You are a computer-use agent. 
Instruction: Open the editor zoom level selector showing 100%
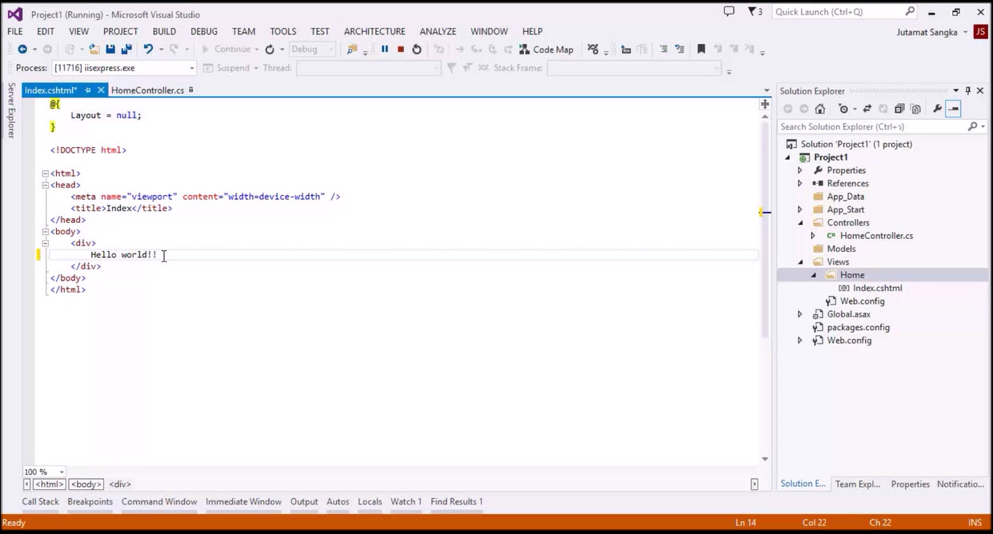[43, 472]
